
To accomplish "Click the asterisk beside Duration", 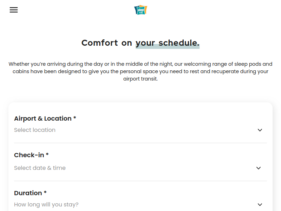I will click(x=45, y=192).
